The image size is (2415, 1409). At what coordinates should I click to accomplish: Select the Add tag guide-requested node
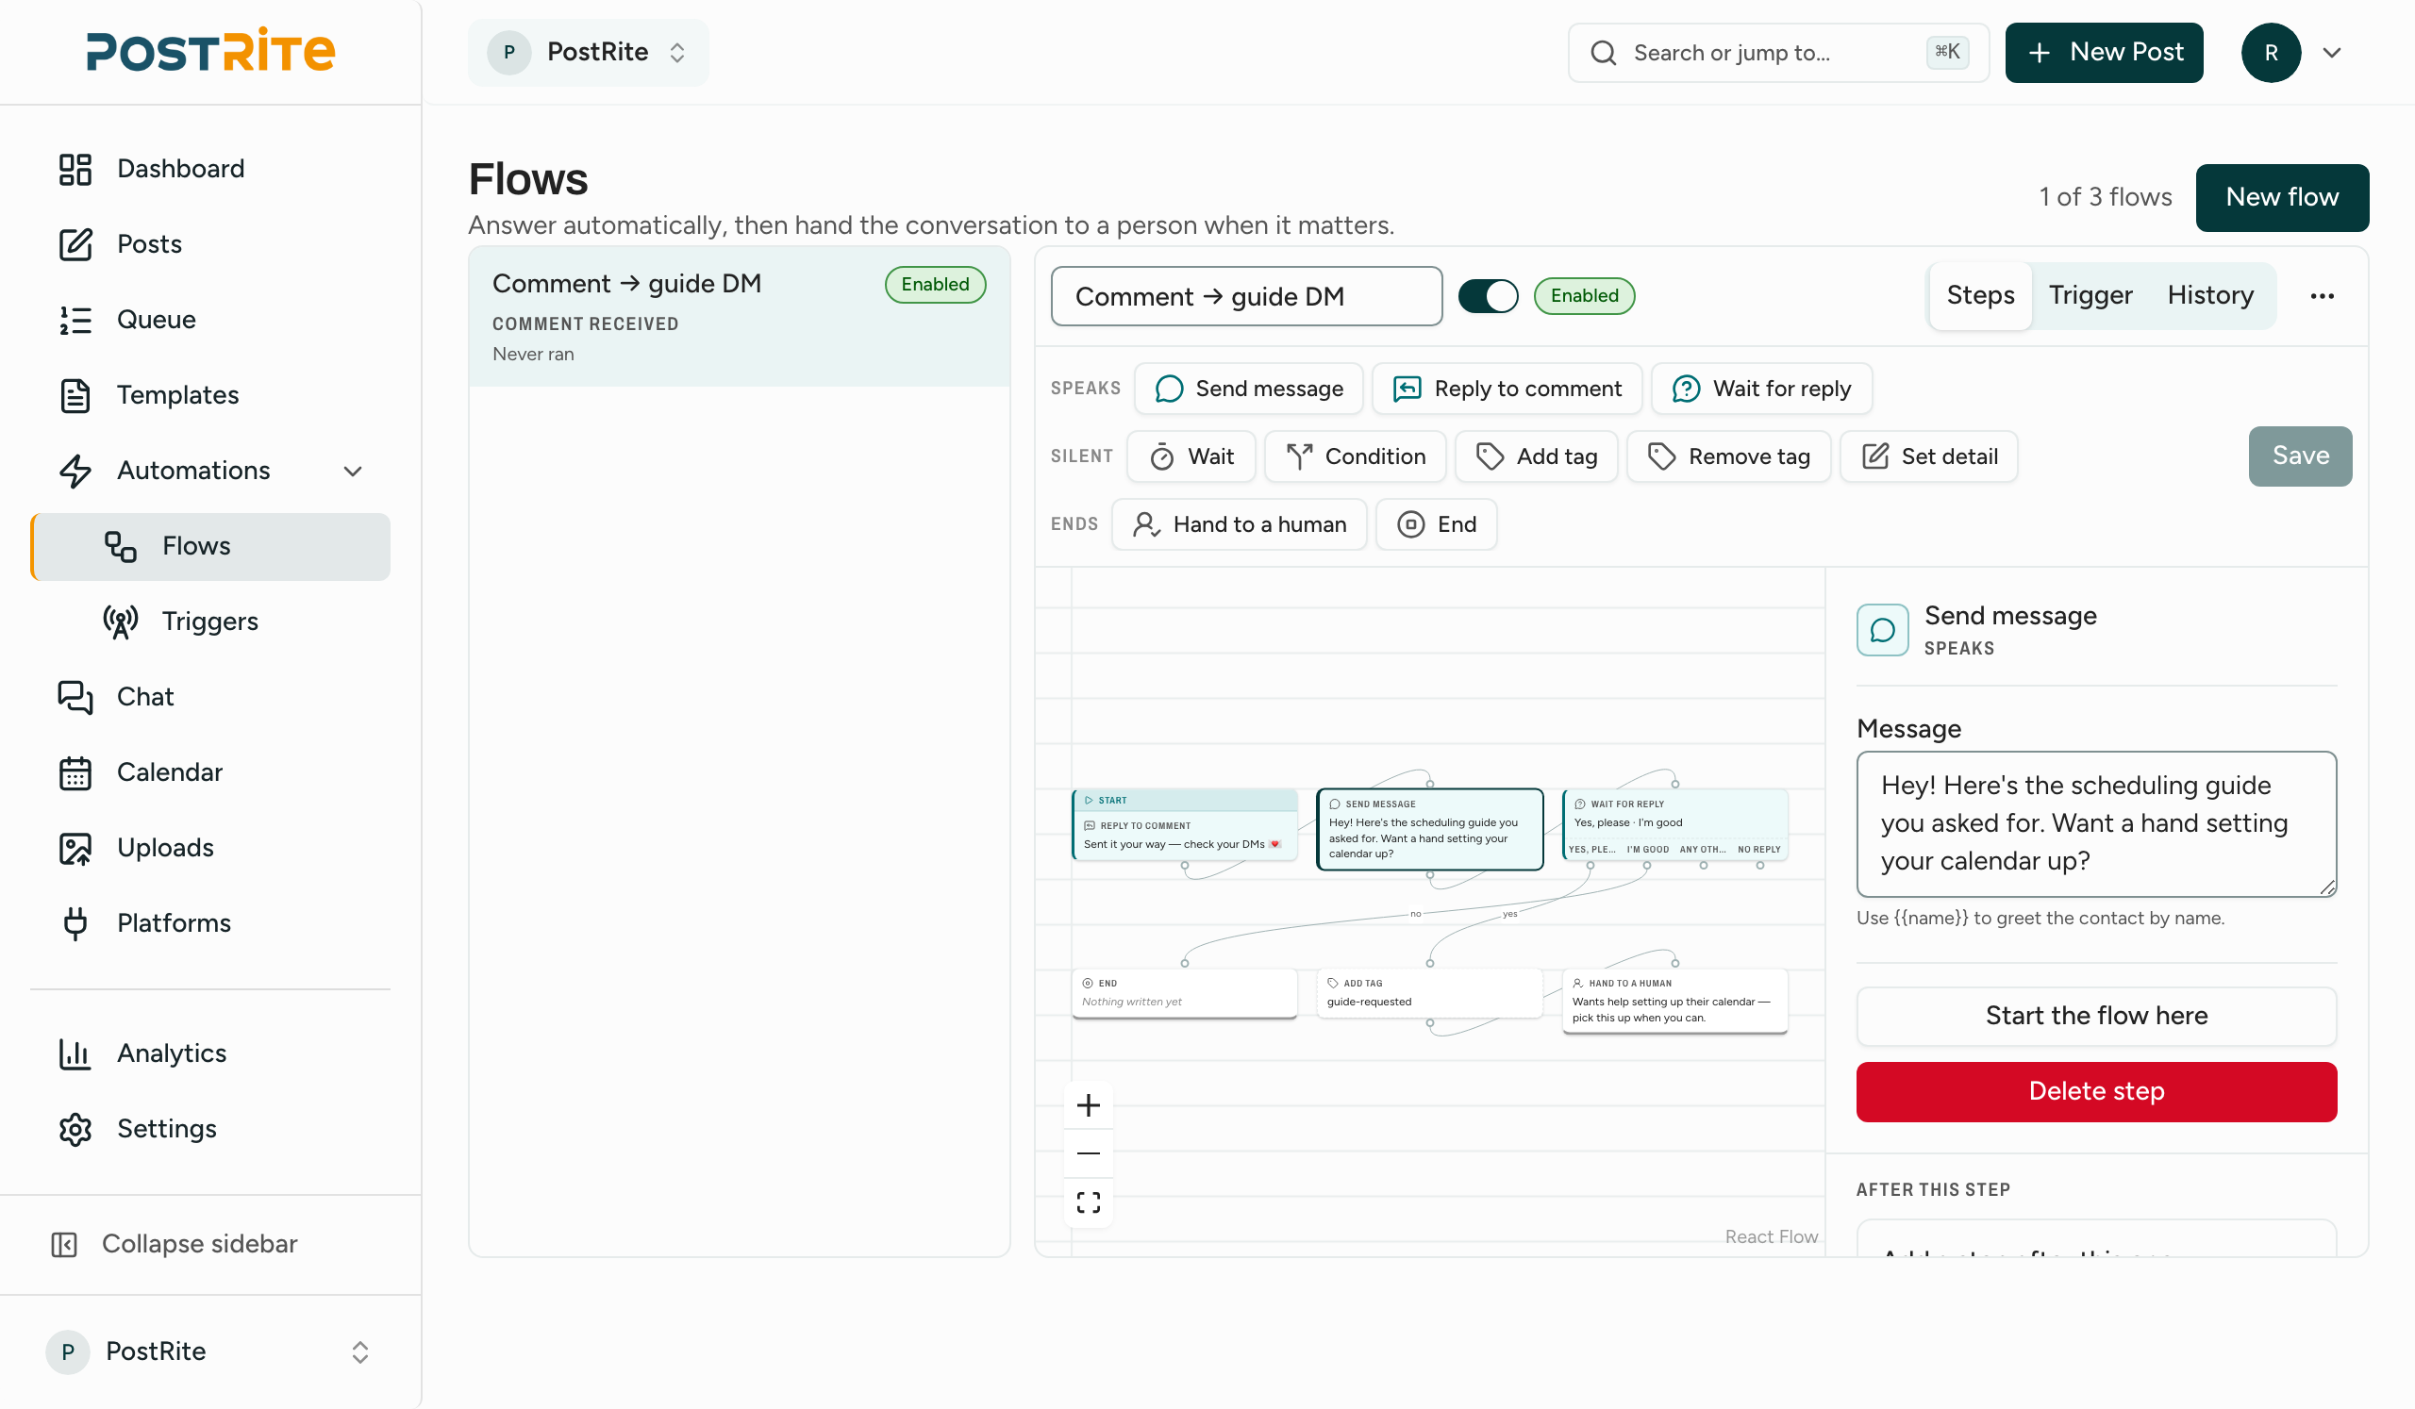coord(1430,994)
